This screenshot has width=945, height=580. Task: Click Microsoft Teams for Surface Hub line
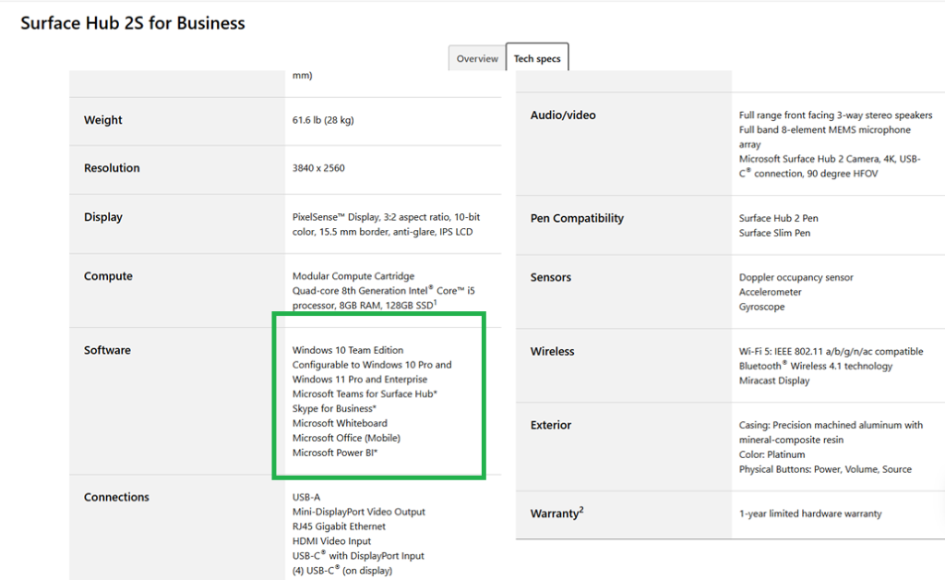tap(365, 393)
